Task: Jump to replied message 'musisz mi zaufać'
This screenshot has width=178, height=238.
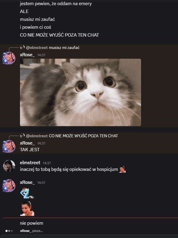Action: coord(64,48)
